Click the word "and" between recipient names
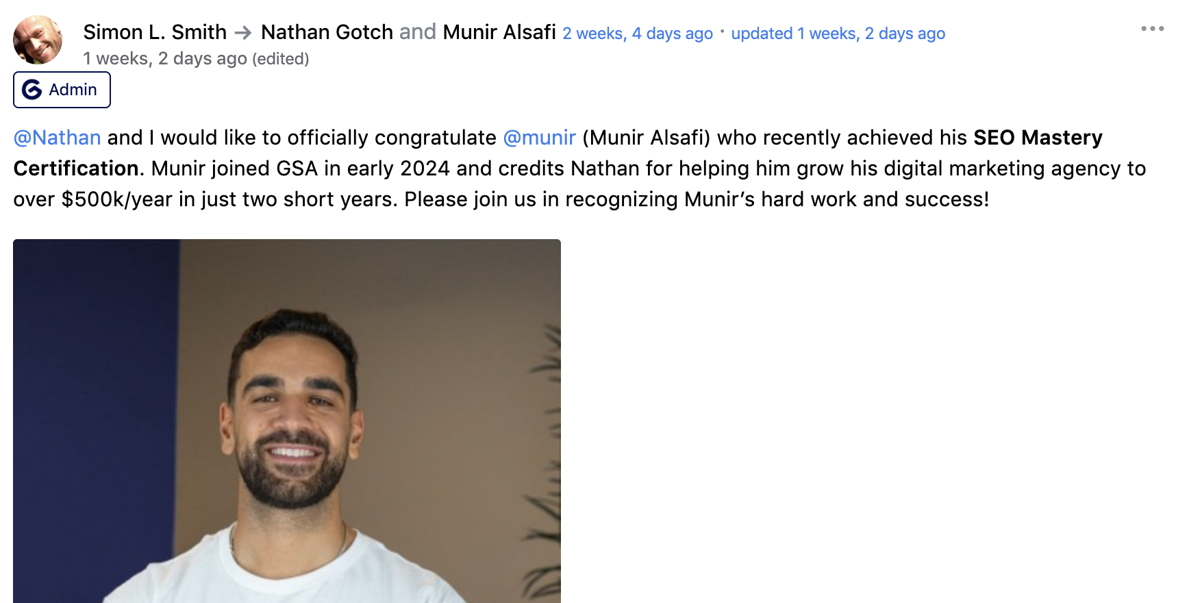The image size is (1189, 603). tap(417, 32)
